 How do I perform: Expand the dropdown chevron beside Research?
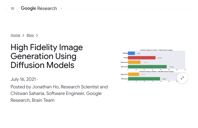pos(61,8)
